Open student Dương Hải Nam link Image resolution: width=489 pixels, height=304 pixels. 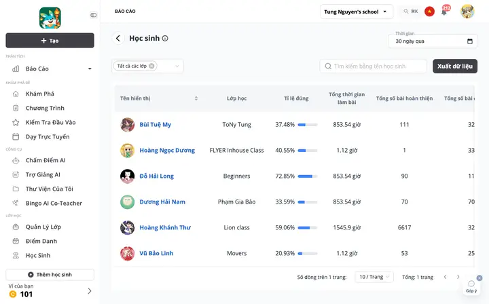(162, 202)
